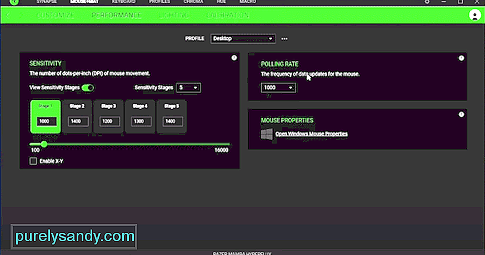Screen dimensions: 485x255
Task: Enable X-Y checkbox
Action: coord(33,161)
